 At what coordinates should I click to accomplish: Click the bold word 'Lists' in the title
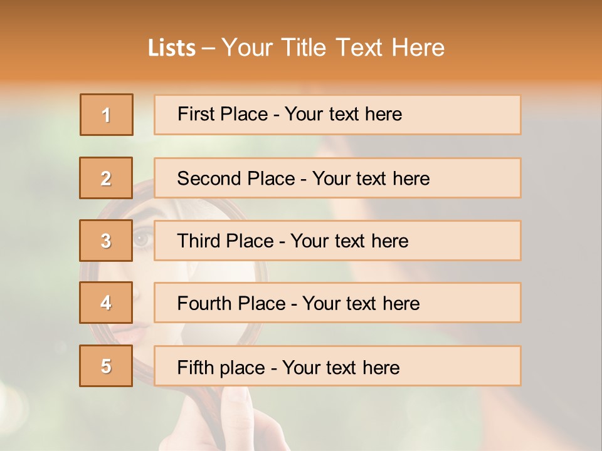click(x=172, y=48)
